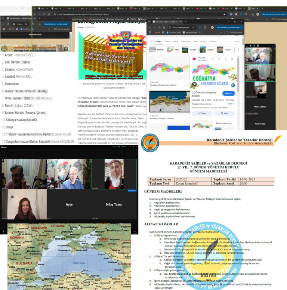Open Google Translate extension in main browser
Image resolution: width=287 pixels, height=290 pixels.
tap(231, 14)
